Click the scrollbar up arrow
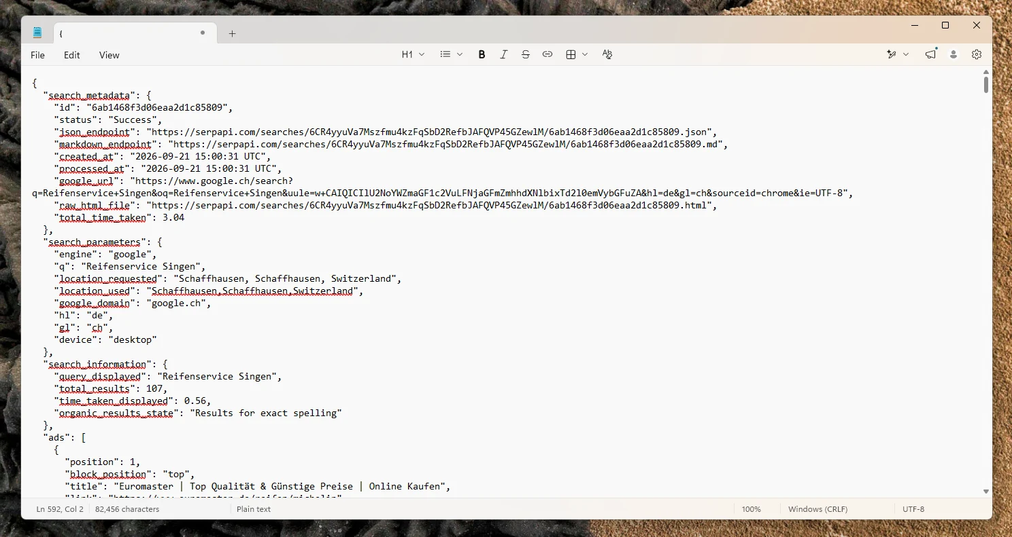Image resolution: width=1012 pixels, height=537 pixels. [x=986, y=71]
